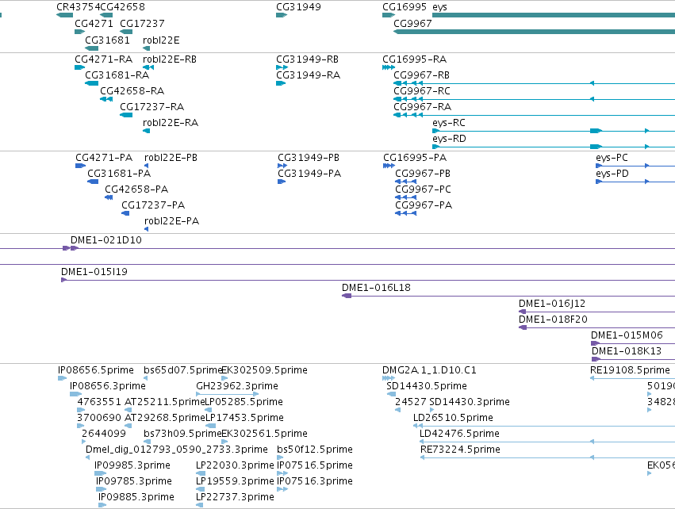Click transcript CG16995-RA

[415, 59]
